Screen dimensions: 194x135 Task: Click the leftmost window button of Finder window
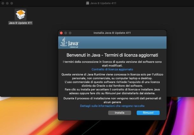pos(3,3)
